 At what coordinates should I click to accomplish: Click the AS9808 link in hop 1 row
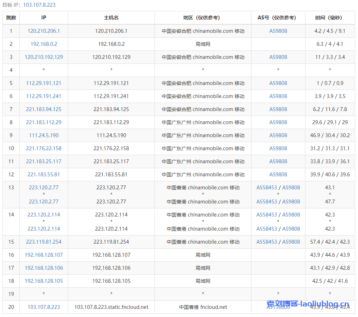[x=278, y=31]
